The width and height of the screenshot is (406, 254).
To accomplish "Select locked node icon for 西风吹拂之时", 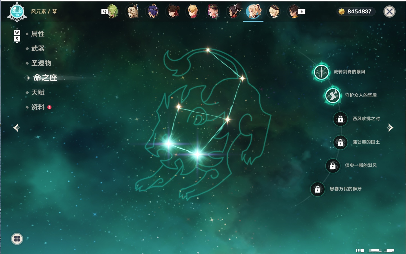I will click(340, 119).
